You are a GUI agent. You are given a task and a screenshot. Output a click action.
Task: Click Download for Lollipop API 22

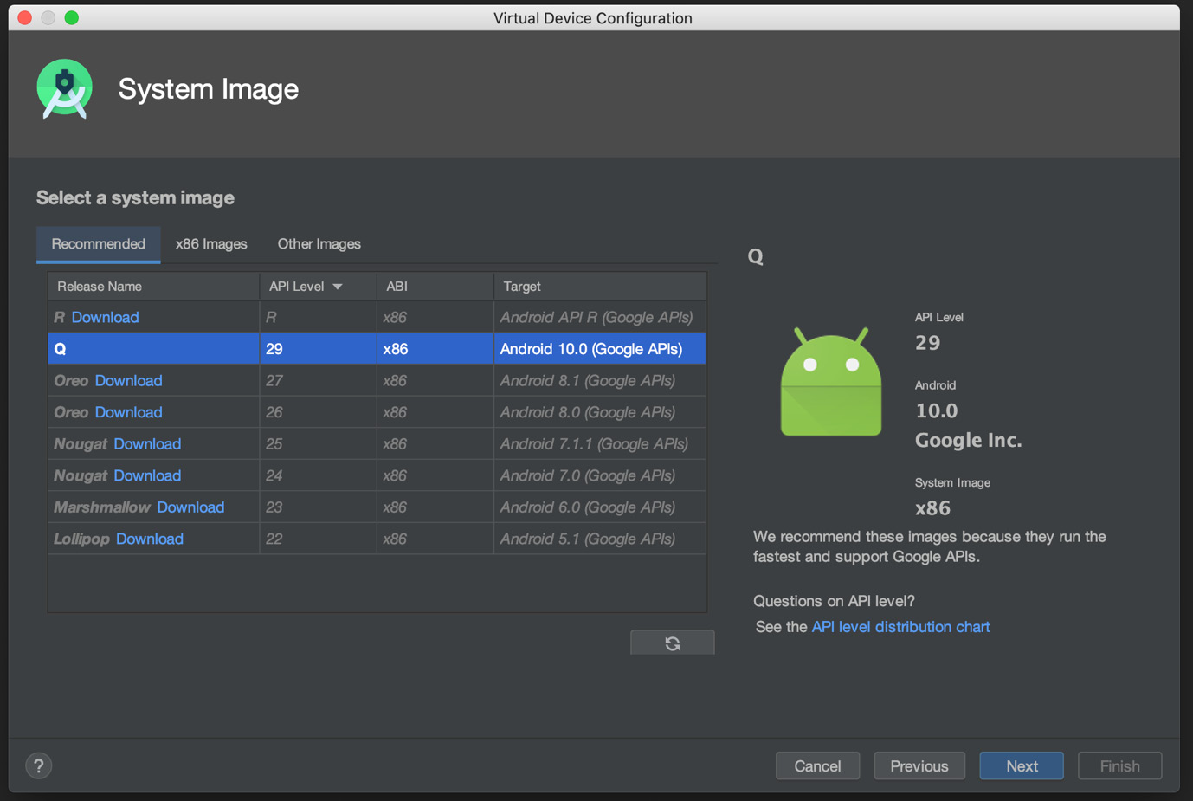coord(149,539)
